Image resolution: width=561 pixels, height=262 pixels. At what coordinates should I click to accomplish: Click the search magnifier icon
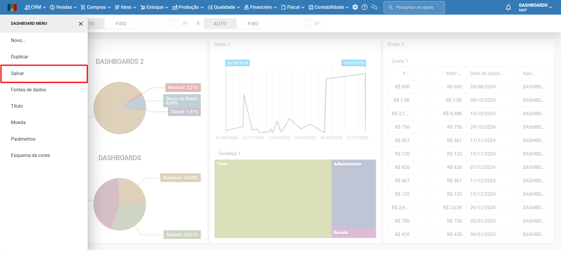tap(391, 7)
